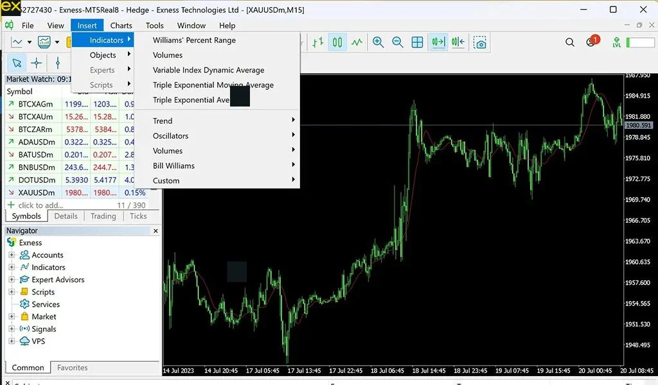Choose Williams' Percent Range indicator
The height and width of the screenshot is (385, 658).
tap(194, 40)
